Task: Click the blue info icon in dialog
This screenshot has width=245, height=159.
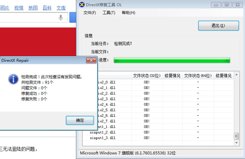Action: point(14,79)
